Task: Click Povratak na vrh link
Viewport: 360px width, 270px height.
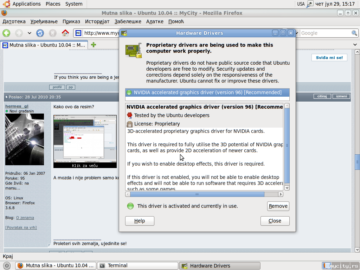Action: [x=21, y=227]
